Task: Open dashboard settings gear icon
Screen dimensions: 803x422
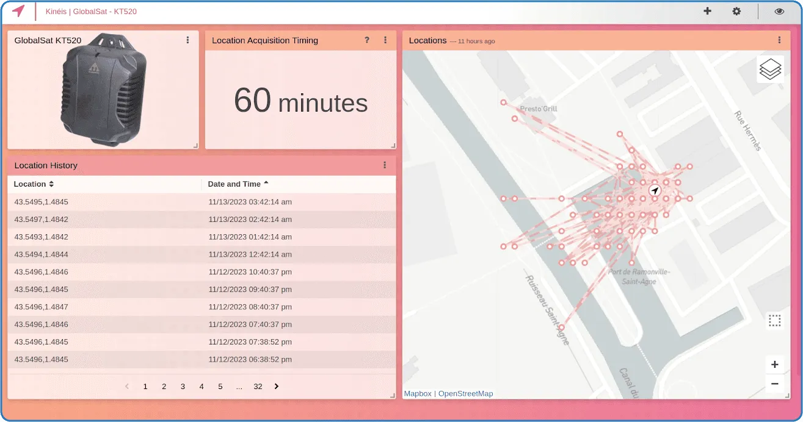Action: pyautogui.click(x=736, y=11)
